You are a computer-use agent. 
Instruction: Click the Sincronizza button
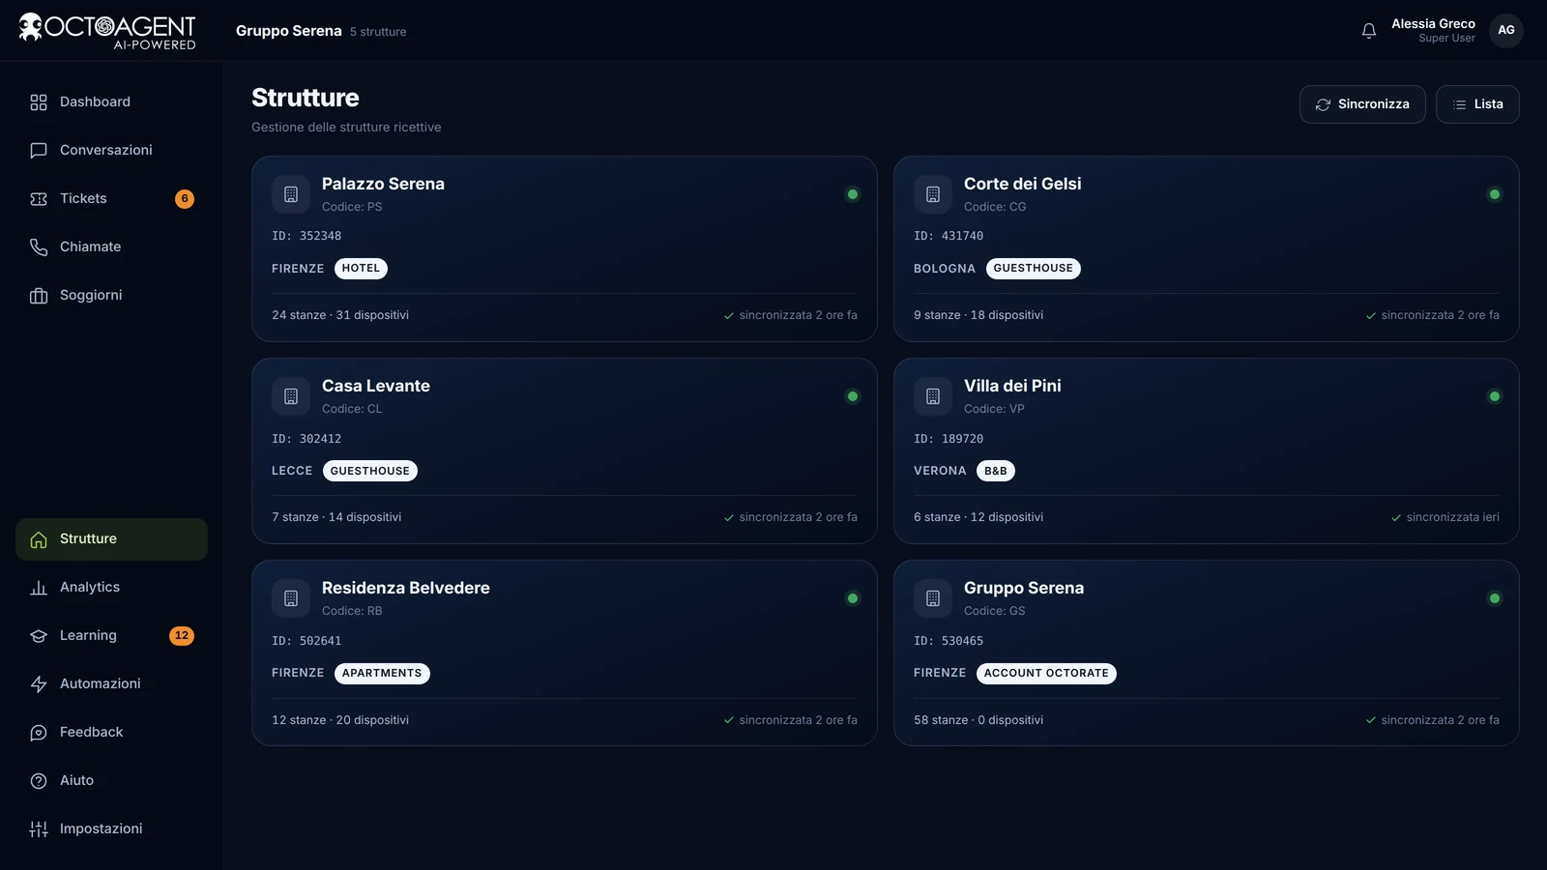(x=1362, y=104)
